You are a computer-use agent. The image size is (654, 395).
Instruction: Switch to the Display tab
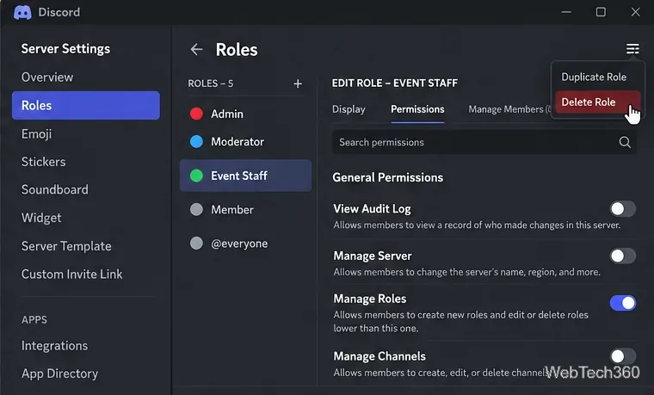coord(349,109)
